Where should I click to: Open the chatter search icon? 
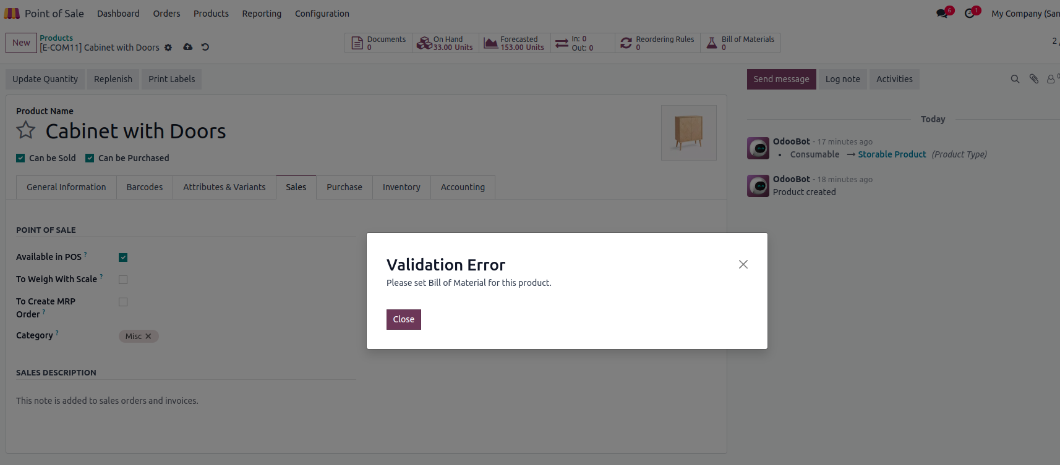(1015, 79)
